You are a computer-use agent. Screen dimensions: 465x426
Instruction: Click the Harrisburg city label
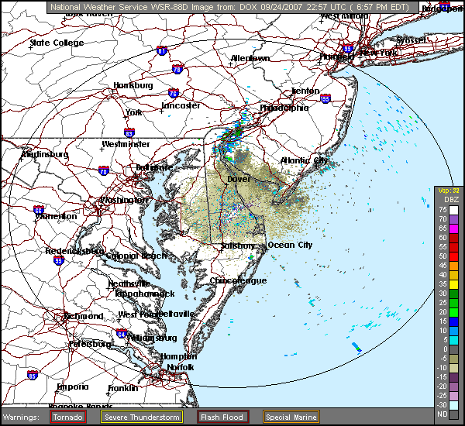click(x=133, y=85)
